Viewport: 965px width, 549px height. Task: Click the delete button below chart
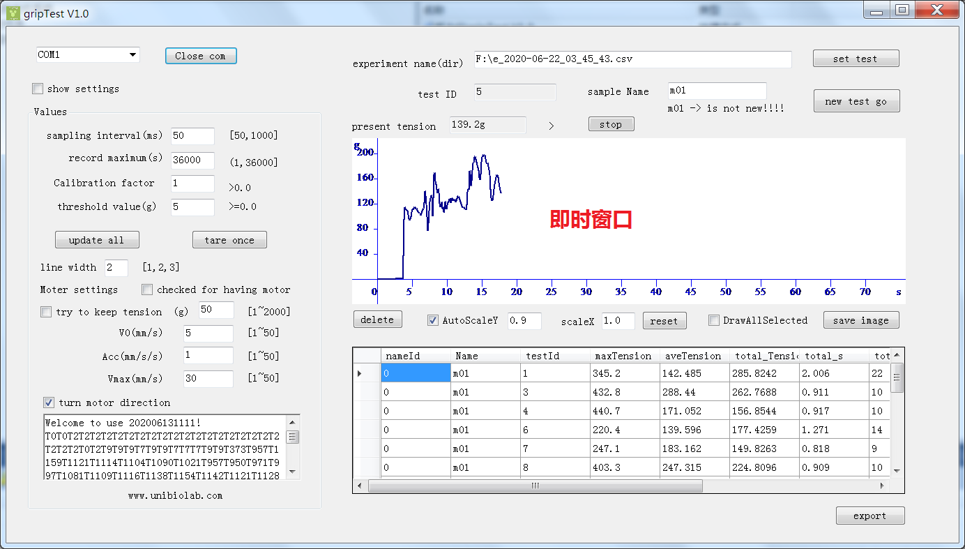(377, 319)
